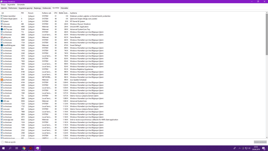Switch to the Başlangıç tab
Viewport: 268px width, 151px height.
pyautogui.click(x=38, y=8)
